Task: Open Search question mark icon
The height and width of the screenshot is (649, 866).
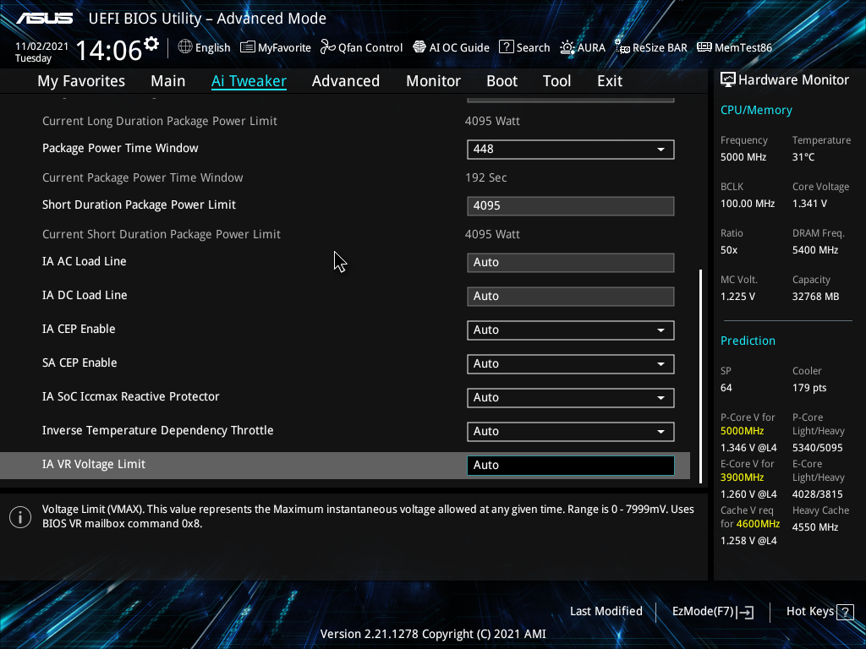Action: [x=506, y=47]
